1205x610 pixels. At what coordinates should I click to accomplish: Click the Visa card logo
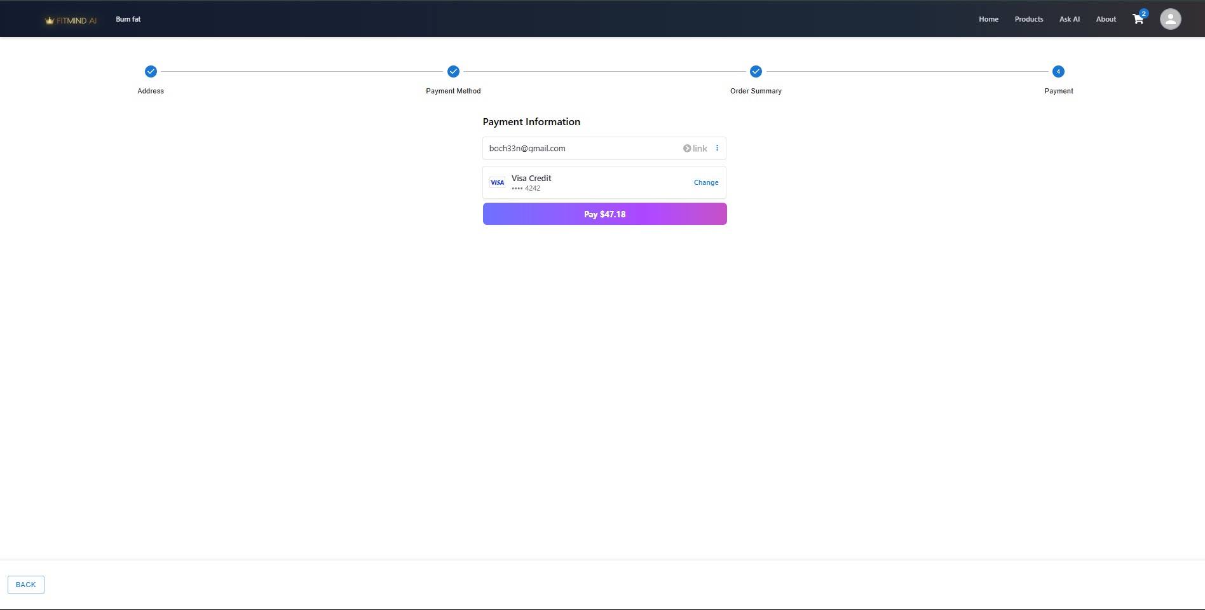(497, 182)
